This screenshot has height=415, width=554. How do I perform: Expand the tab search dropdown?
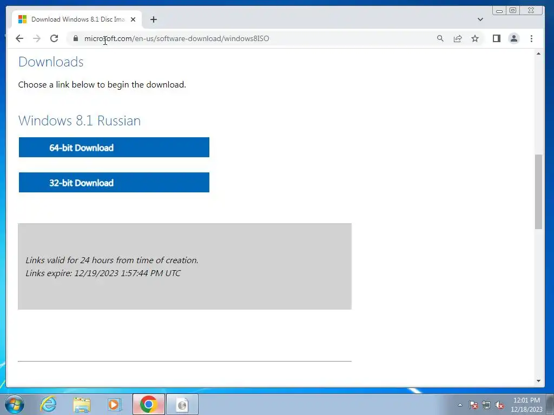click(480, 19)
